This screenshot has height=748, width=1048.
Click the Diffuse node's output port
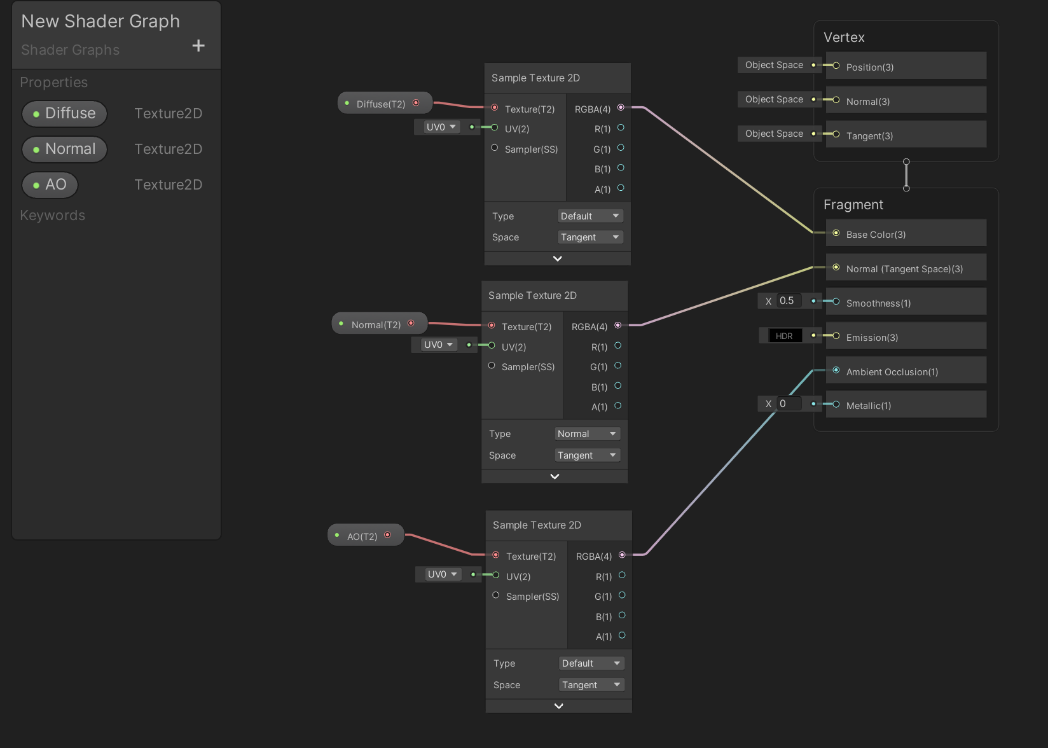tap(416, 103)
